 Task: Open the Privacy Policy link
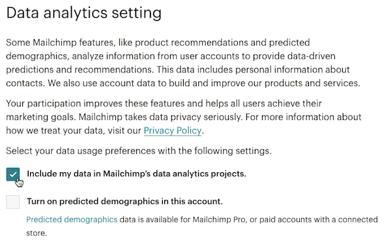pos(173,131)
